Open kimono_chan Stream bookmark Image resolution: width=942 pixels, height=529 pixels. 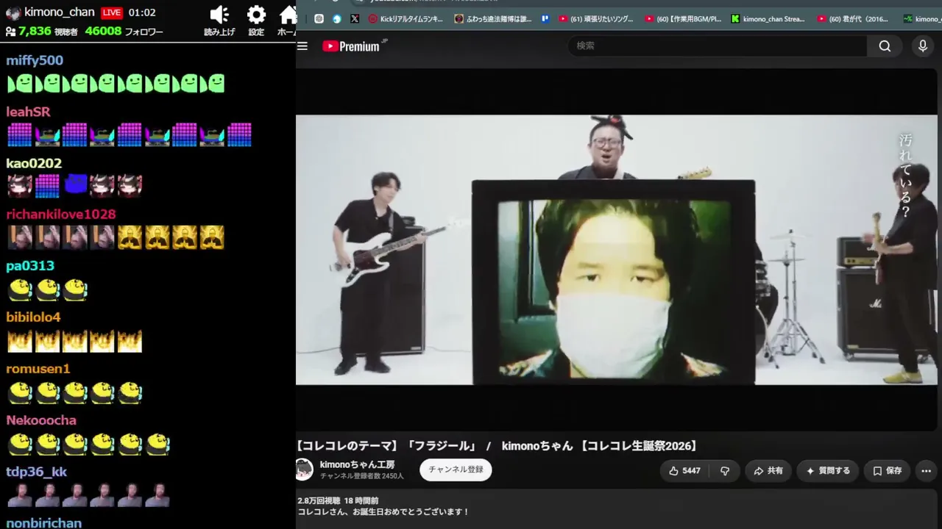click(x=768, y=19)
